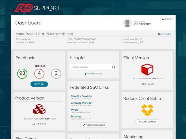Click the http://www.SSOLink1.com URL text
Screen dimensions: 186x139
(x=81, y=99)
